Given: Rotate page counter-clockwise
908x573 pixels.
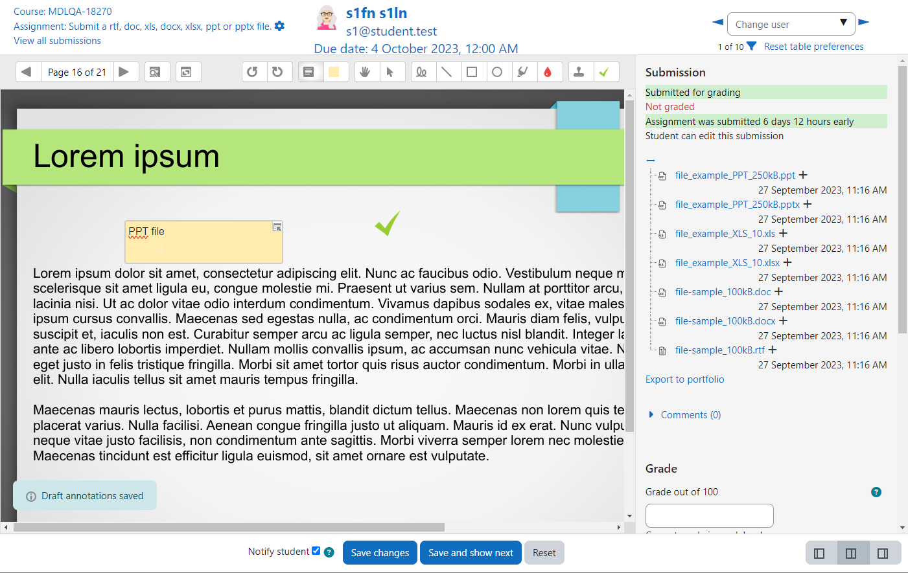Looking at the screenshot, I should (253, 72).
